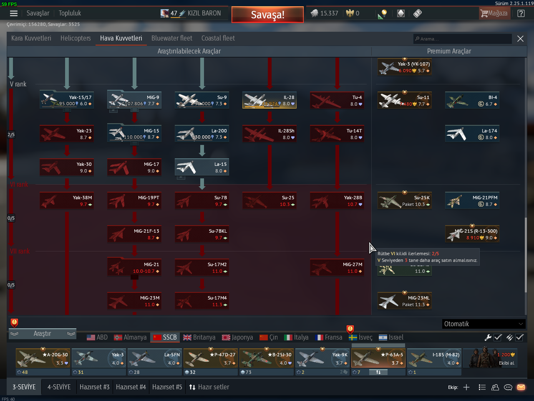Click the research tree vertical scrollbar
The image size is (534, 401).
coord(526,255)
